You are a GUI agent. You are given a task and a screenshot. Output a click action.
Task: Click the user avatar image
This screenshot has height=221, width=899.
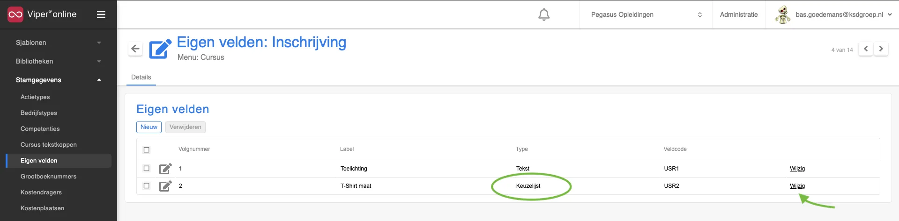coord(782,14)
